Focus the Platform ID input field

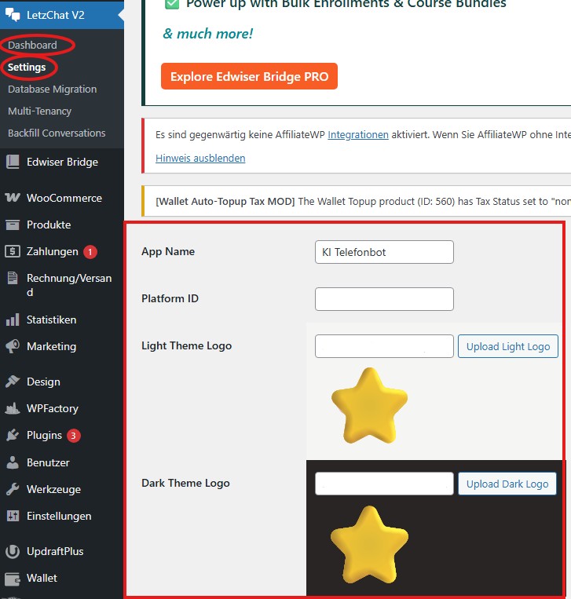pos(384,299)
